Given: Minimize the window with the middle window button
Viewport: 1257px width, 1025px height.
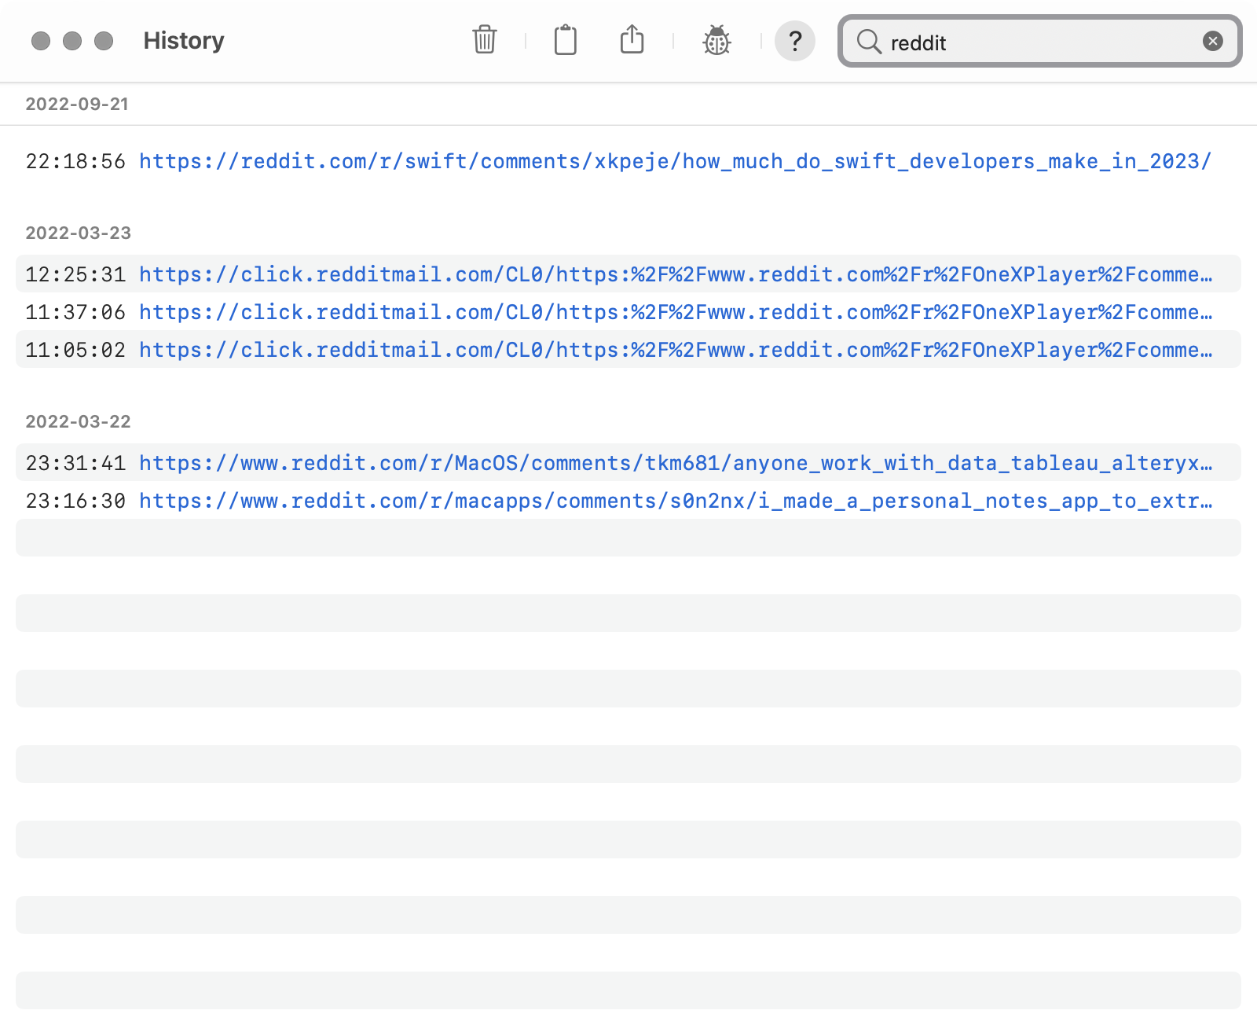Looking at the screenshot, I should click(x=72, y=41).
